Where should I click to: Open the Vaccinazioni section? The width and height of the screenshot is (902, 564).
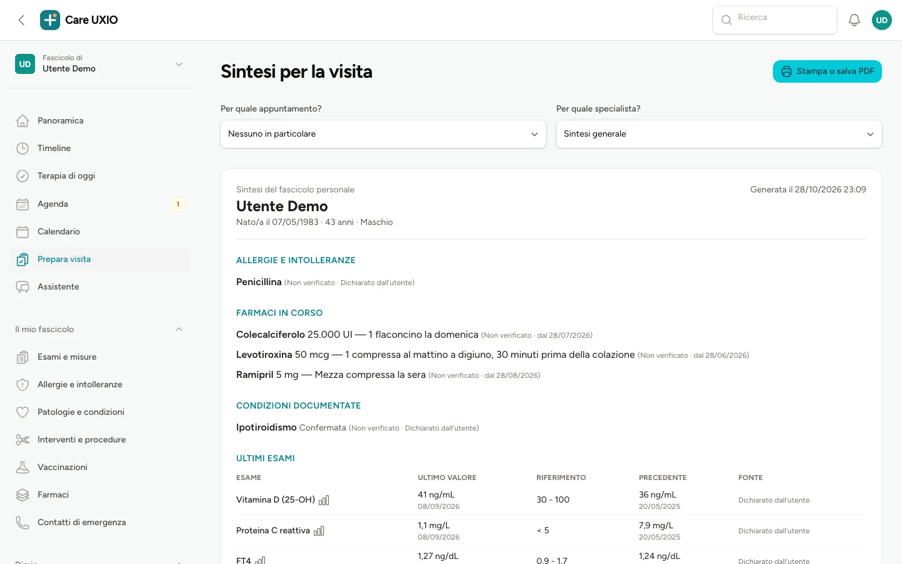click(x=100, y=467)
